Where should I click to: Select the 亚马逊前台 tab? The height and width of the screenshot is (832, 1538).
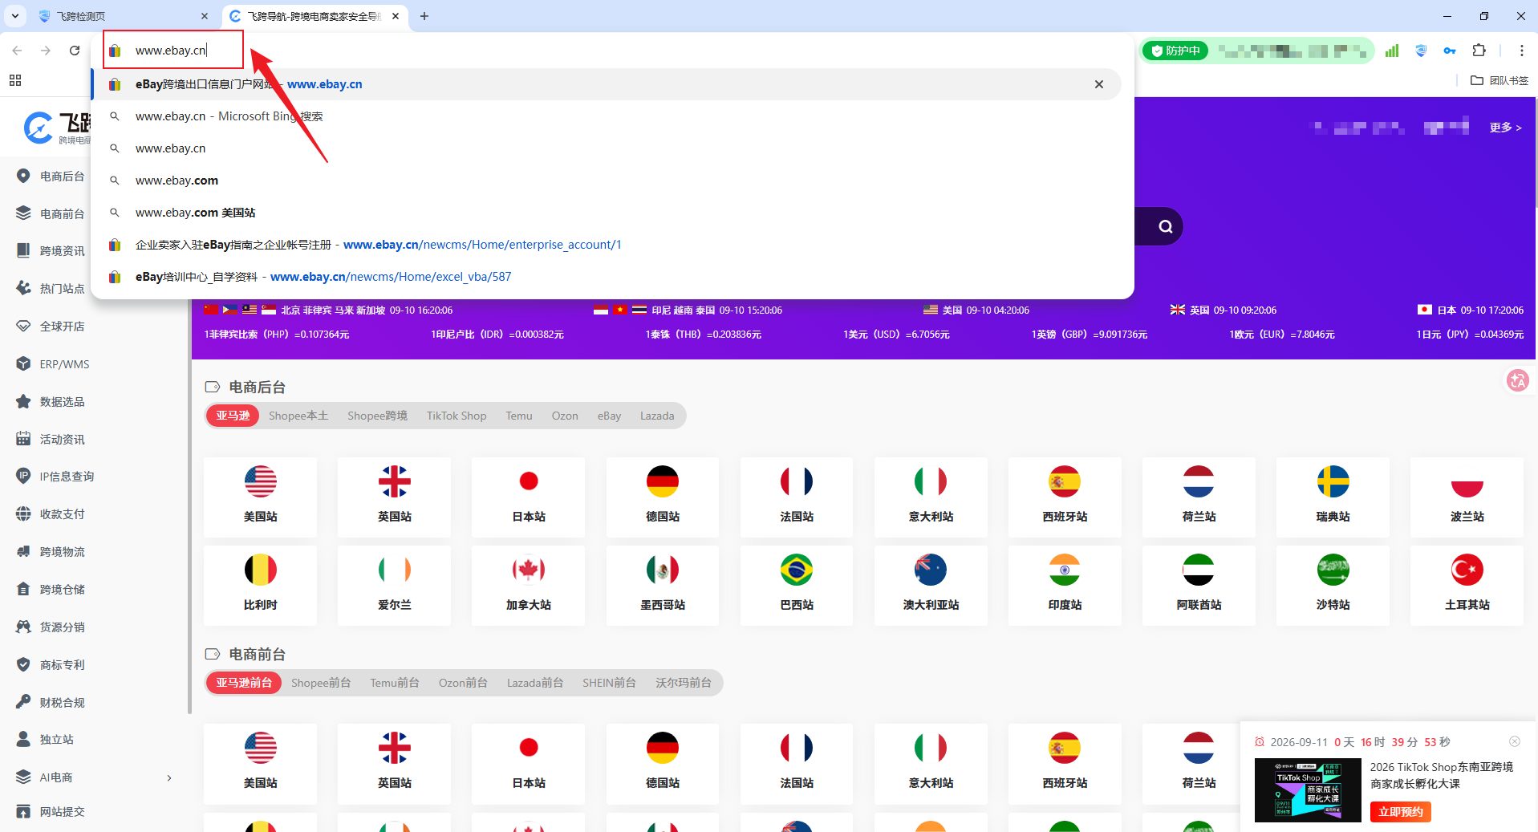coord(244,683)
